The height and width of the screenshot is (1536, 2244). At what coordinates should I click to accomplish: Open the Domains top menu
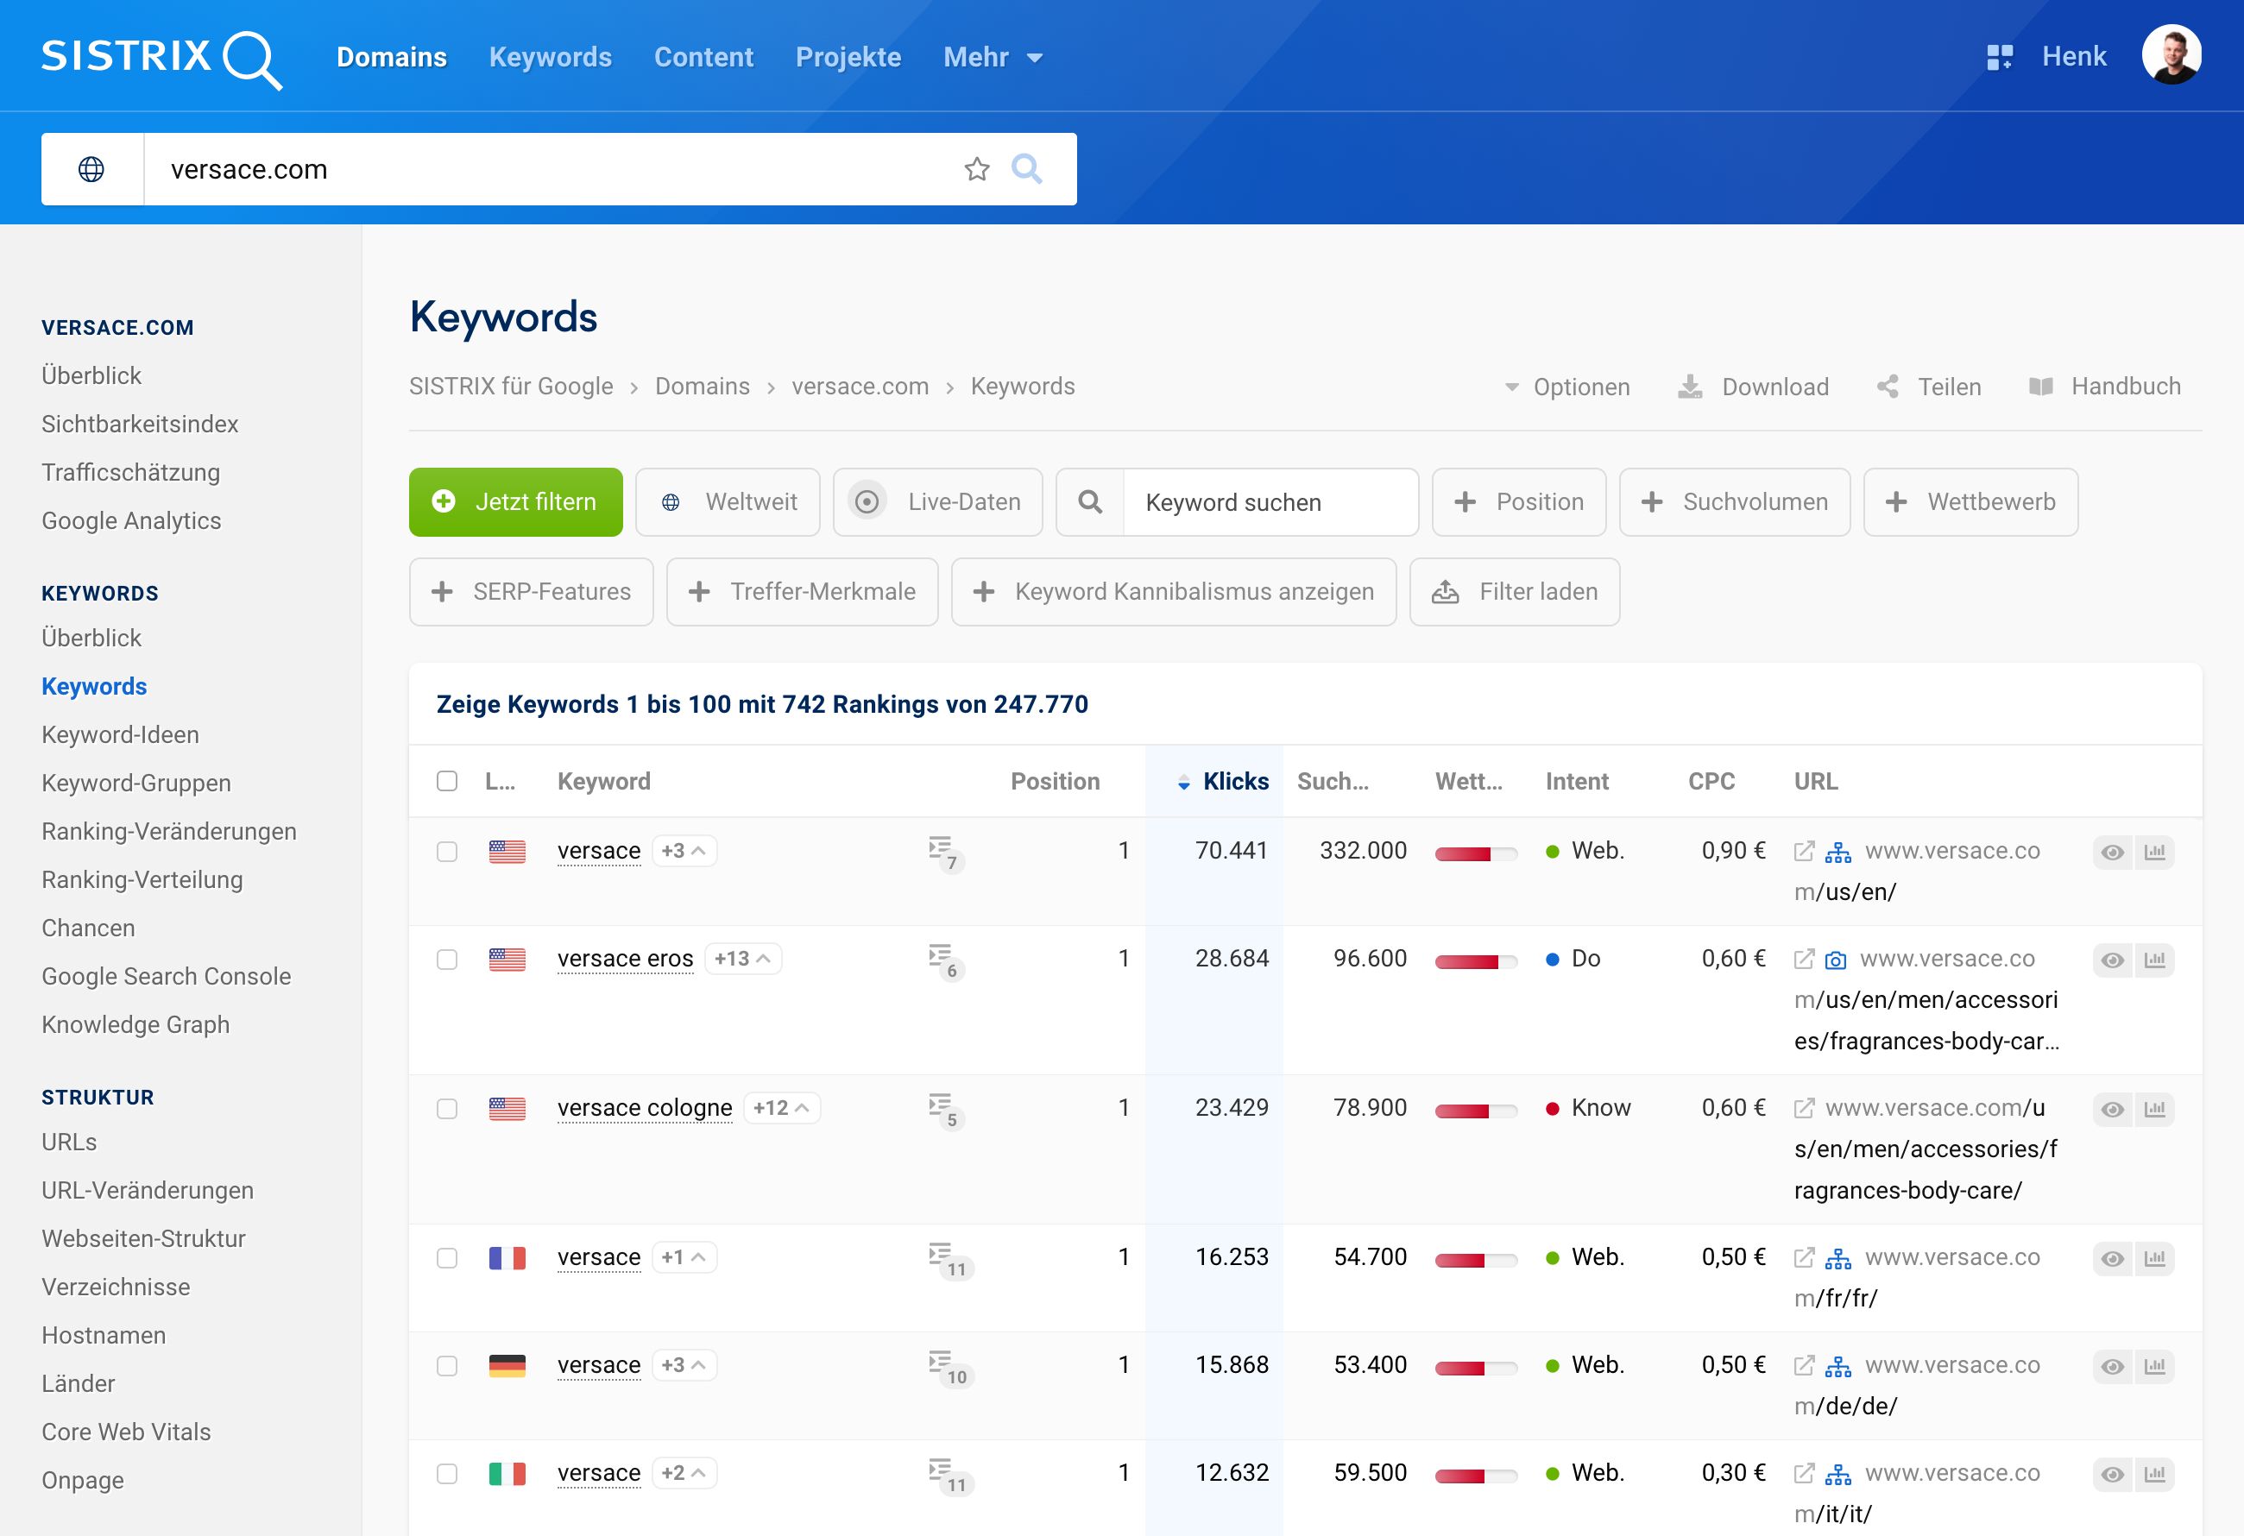coord(391,57)
